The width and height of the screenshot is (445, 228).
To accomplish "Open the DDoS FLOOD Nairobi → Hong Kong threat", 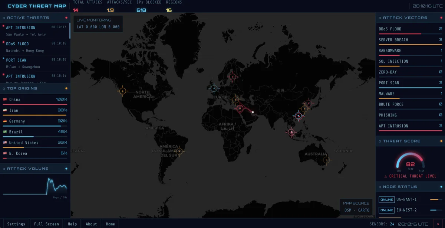I will [x=35, y=47].
